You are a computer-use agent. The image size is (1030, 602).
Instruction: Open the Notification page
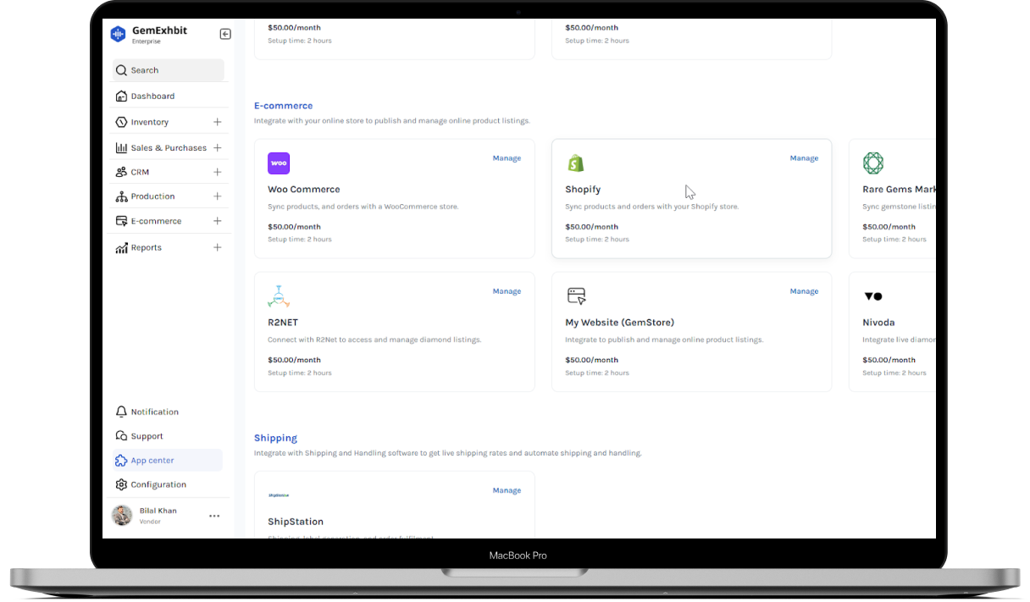click(x=154, y=411)
